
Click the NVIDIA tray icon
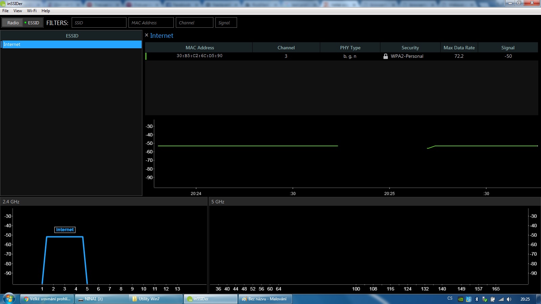coord(460,299)
